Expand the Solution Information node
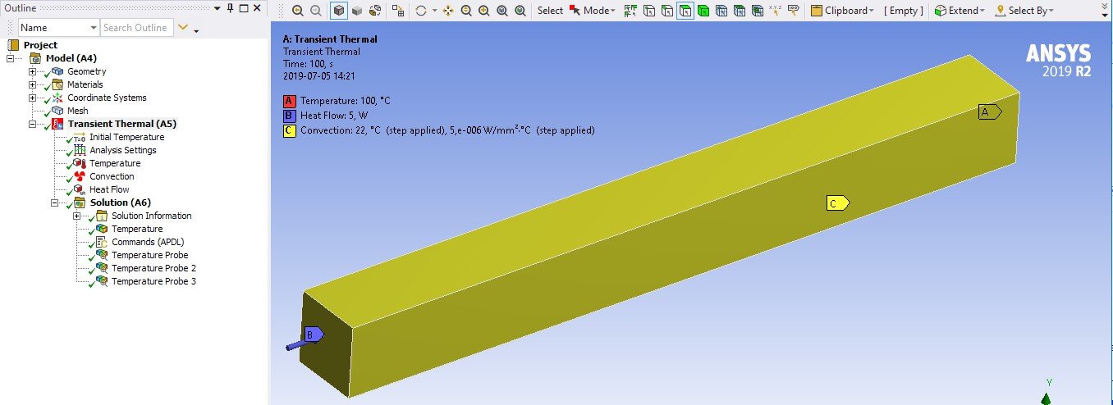The width and height of the screenshot is (1113, 405). pos(77,216)
